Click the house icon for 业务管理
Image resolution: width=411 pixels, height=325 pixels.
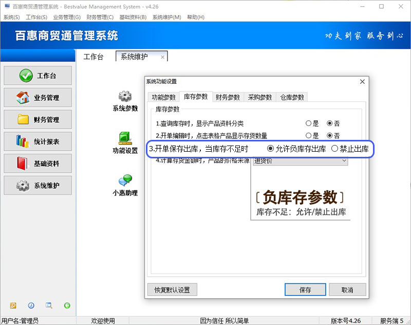point(23,98)
